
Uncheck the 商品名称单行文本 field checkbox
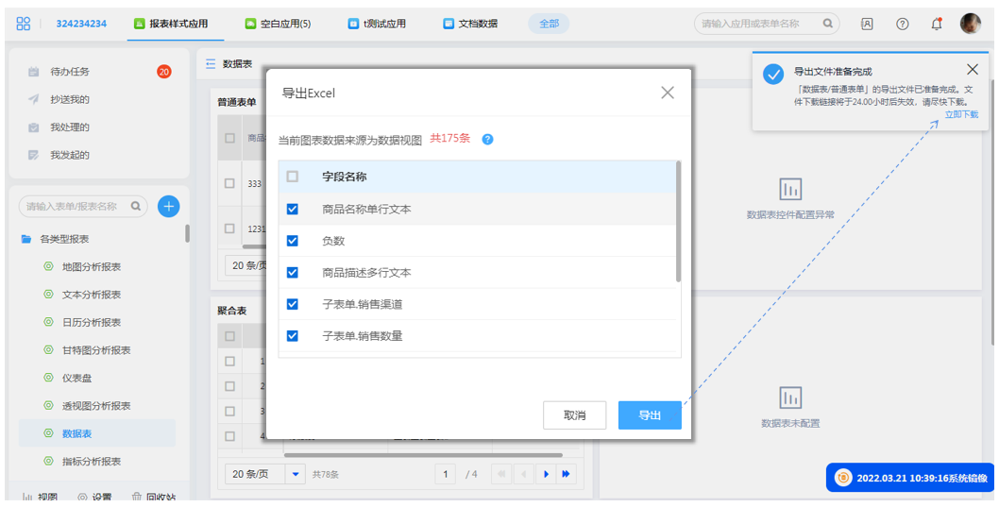293,209
